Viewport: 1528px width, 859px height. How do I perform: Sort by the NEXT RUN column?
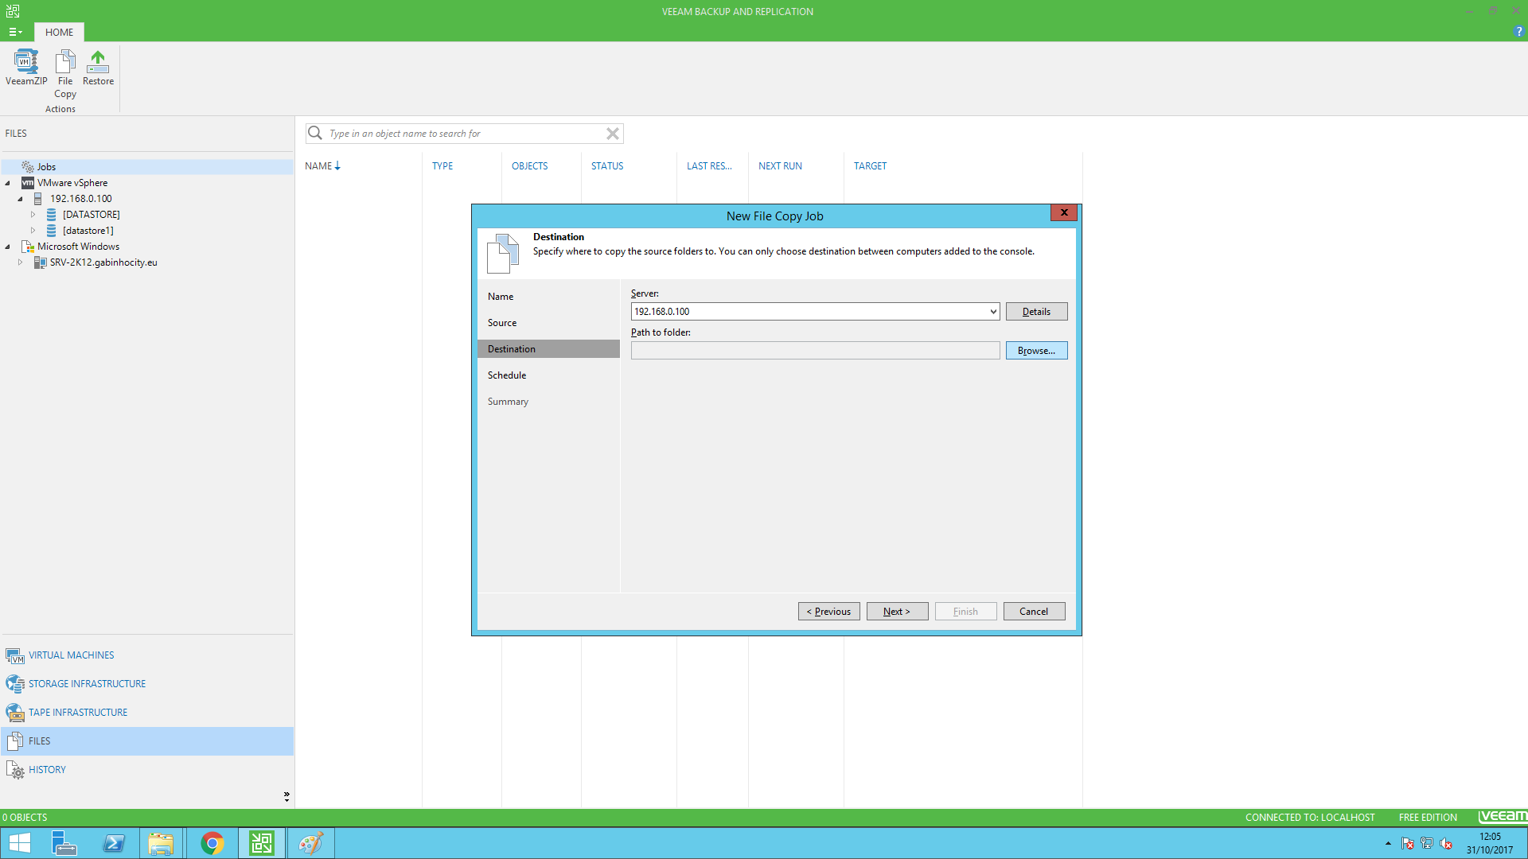pyautogui.click(x=780, y=166)
